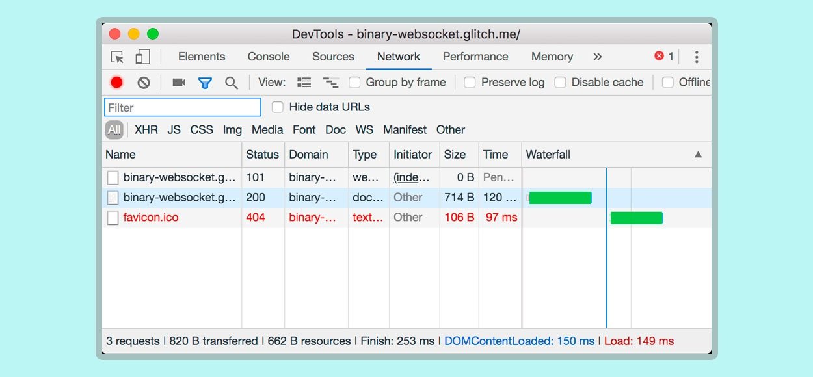Open the DevTools three-dot menu
Screen dimensions: 813x377
coord(696,57)
